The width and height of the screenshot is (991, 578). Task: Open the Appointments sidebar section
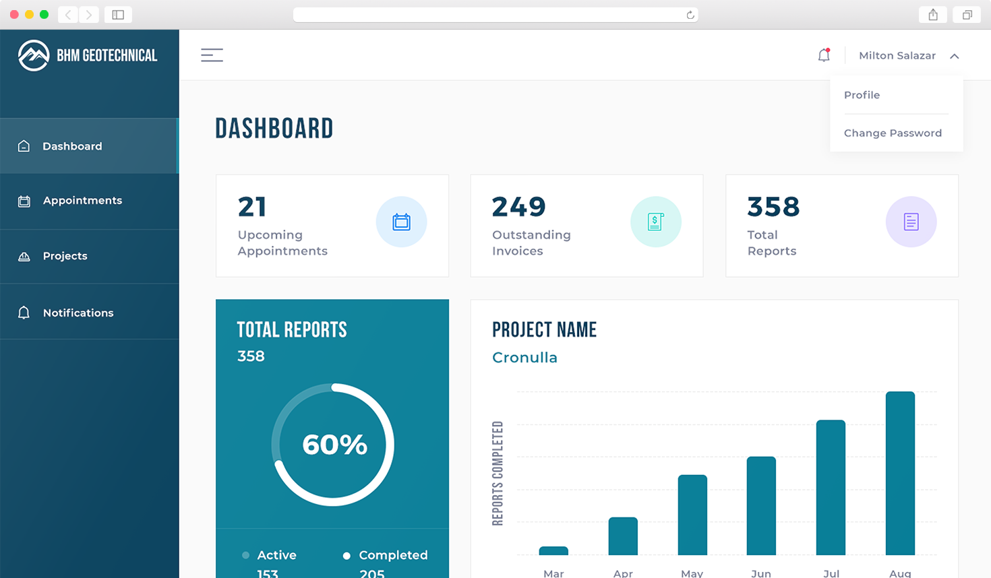(82, 201)
